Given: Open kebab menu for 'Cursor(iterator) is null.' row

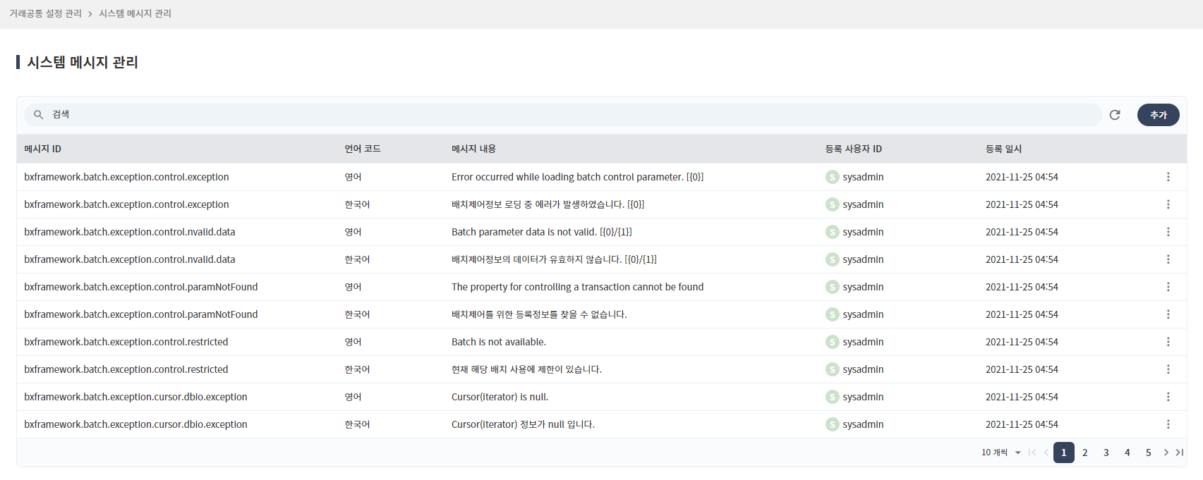Looking at the screenshot, I should coord(1168,397).
